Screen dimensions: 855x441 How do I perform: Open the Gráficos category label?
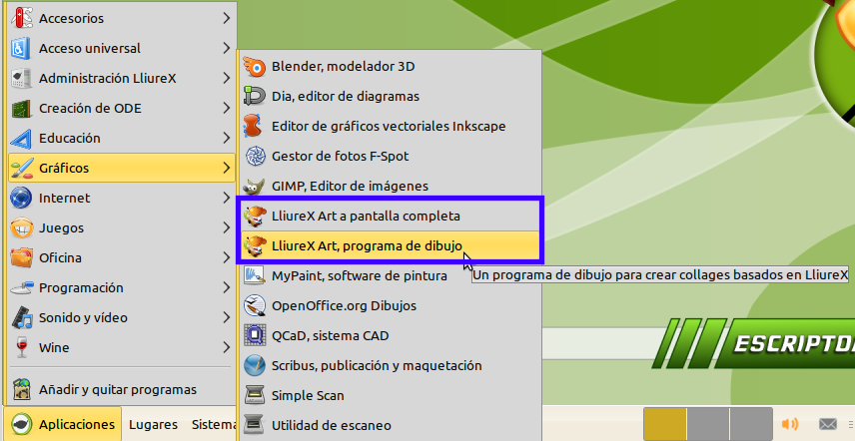pos(64,169)
